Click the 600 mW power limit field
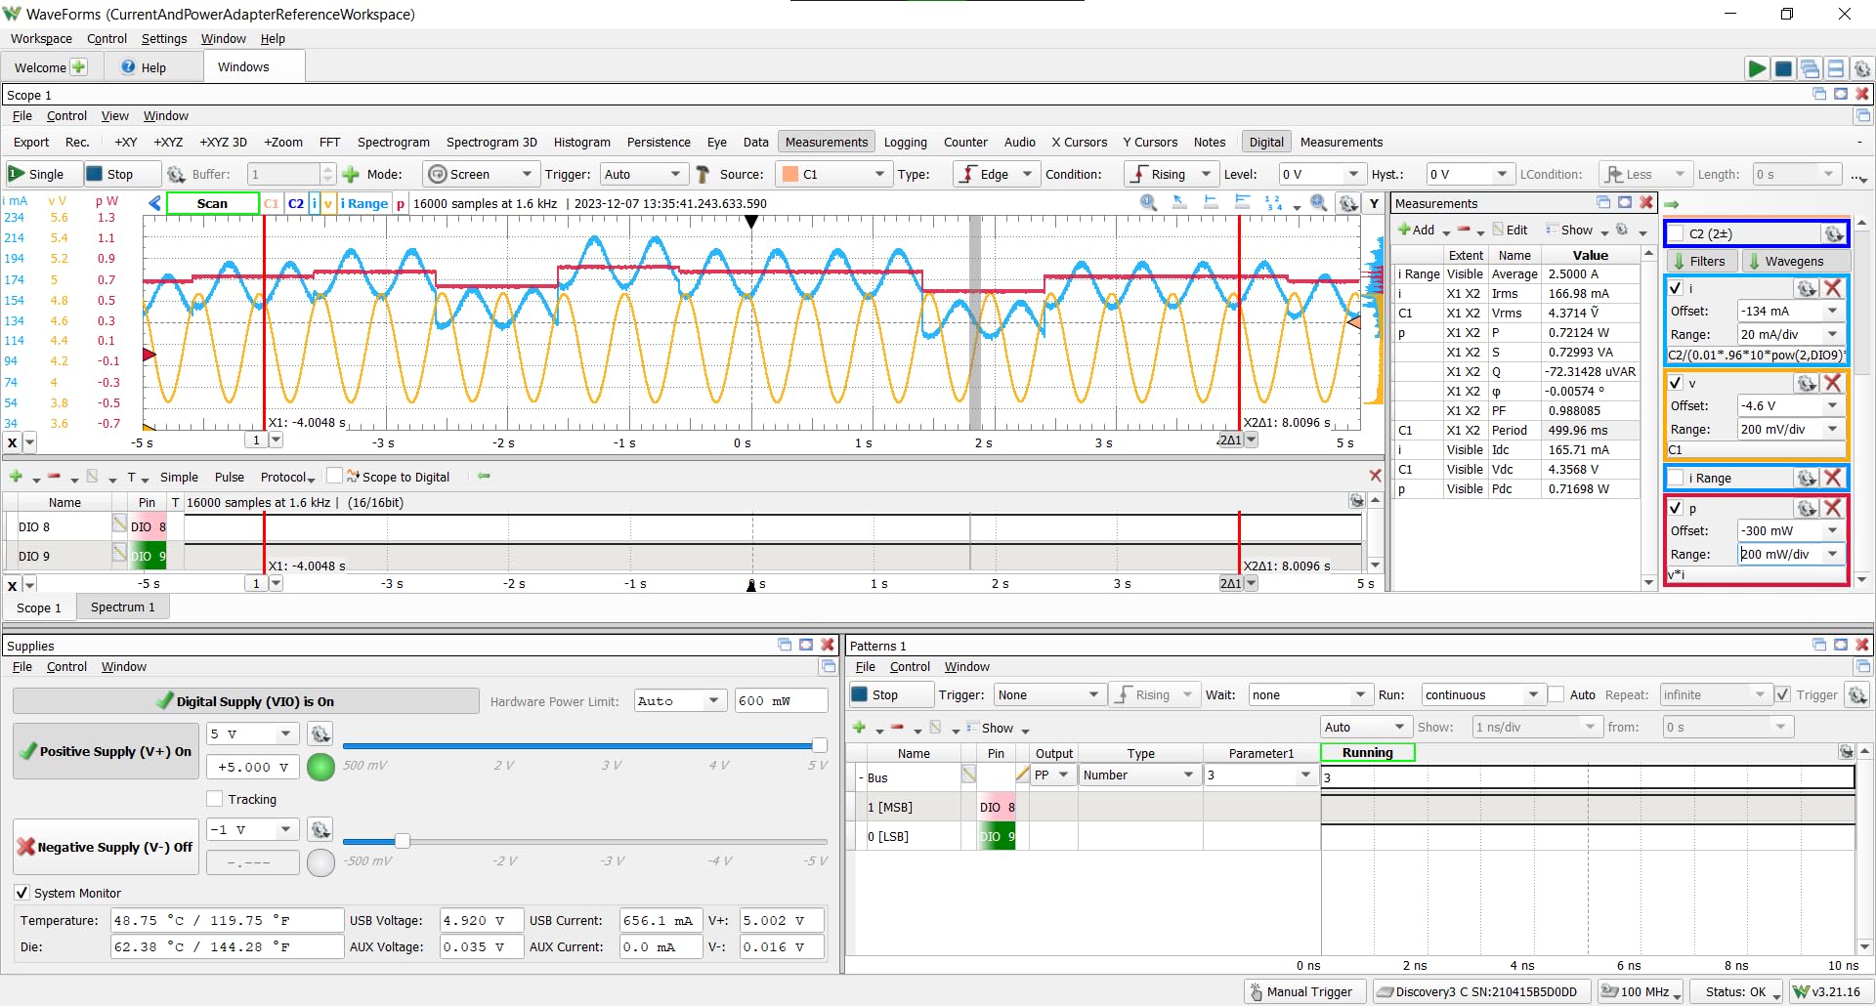 click(x=781, y=700)
